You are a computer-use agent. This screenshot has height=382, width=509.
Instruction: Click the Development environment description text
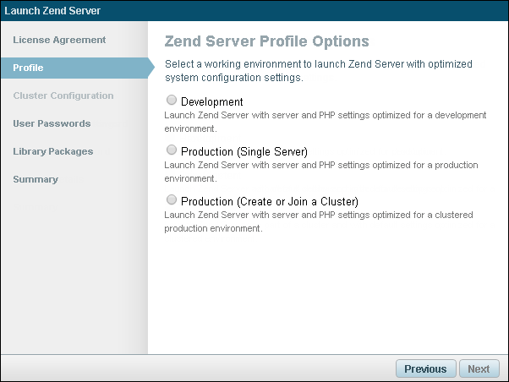325,122
